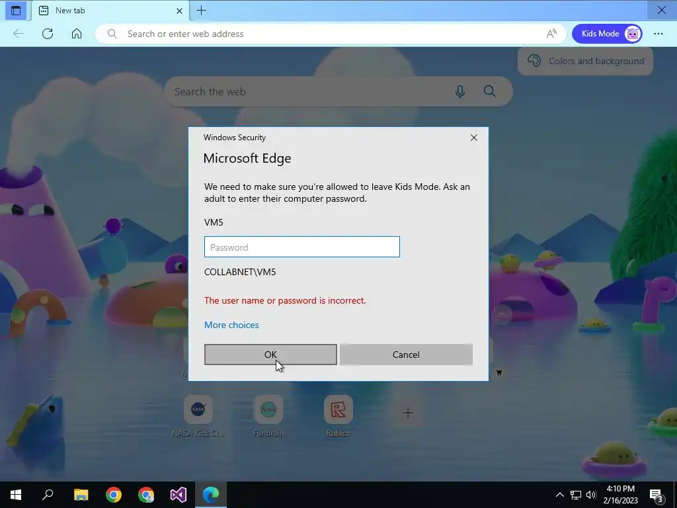Click the password incorrect error message
Screen dimensions: 677x508
[285, 300]
